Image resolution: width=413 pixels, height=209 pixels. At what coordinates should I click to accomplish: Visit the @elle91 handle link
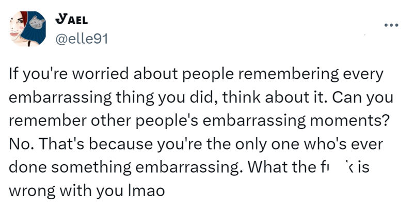82,40
